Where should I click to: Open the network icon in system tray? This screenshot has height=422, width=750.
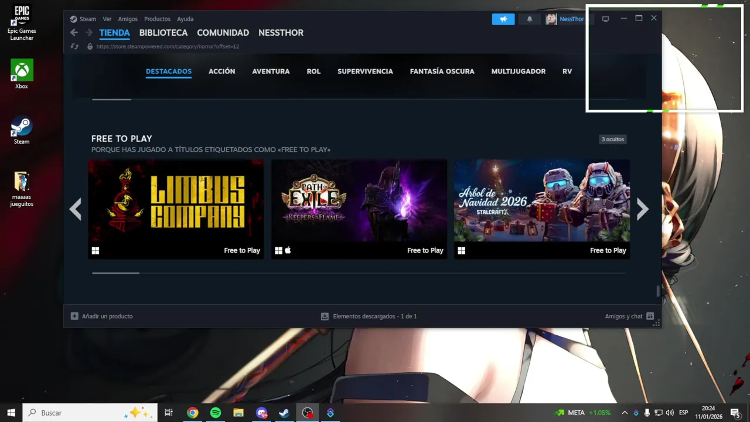[658, 413]
